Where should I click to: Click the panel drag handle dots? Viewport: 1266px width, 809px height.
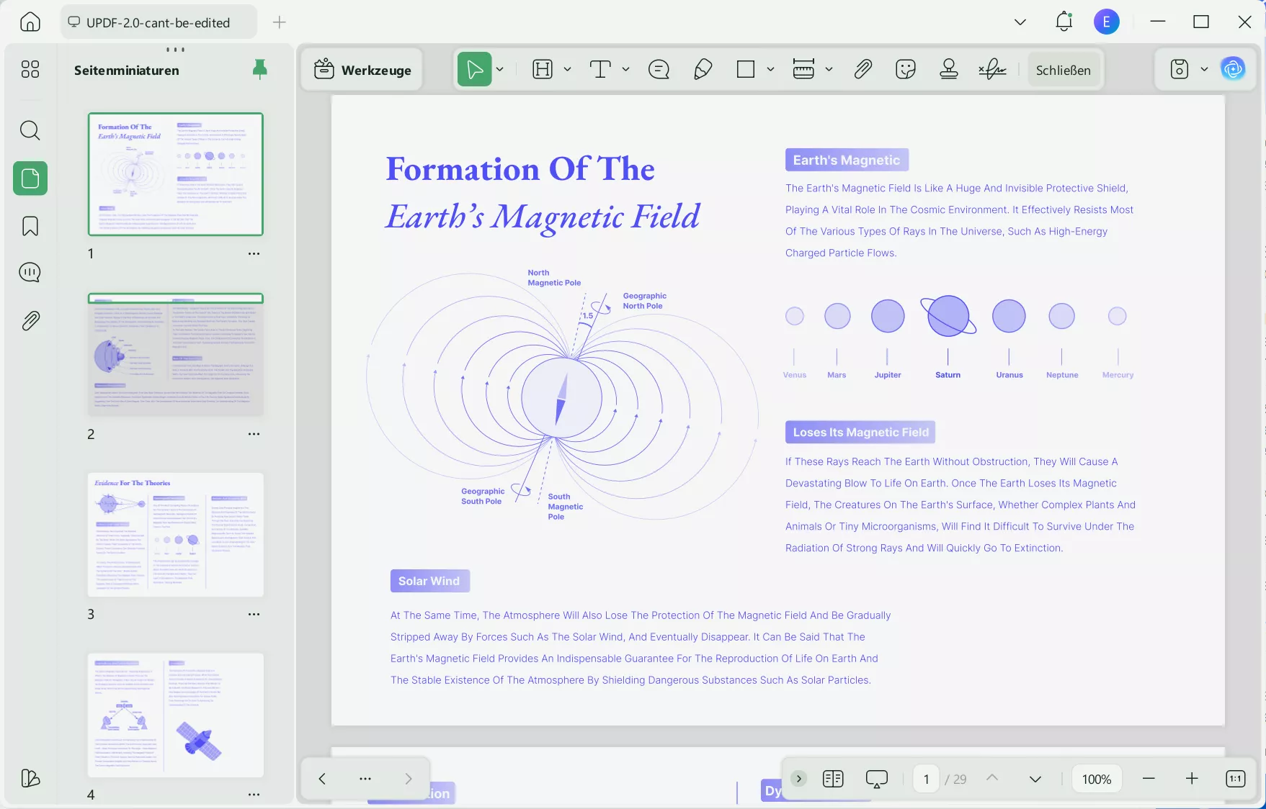[x=176, y=50]
